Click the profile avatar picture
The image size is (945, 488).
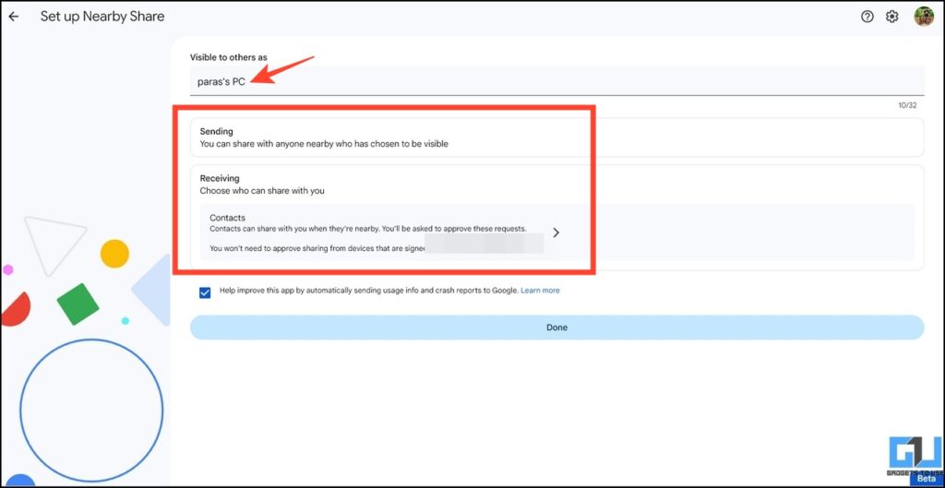click(923, 17)
